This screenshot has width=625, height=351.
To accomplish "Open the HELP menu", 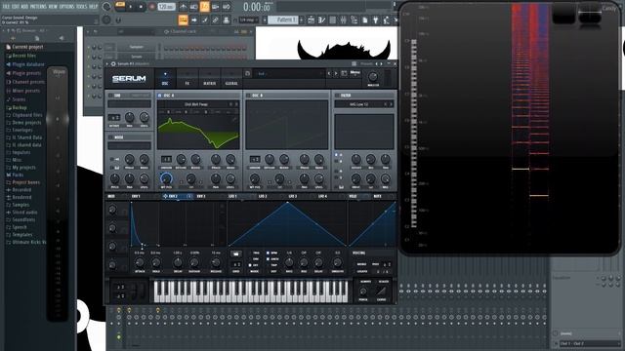I will click(x=94, y=7).
